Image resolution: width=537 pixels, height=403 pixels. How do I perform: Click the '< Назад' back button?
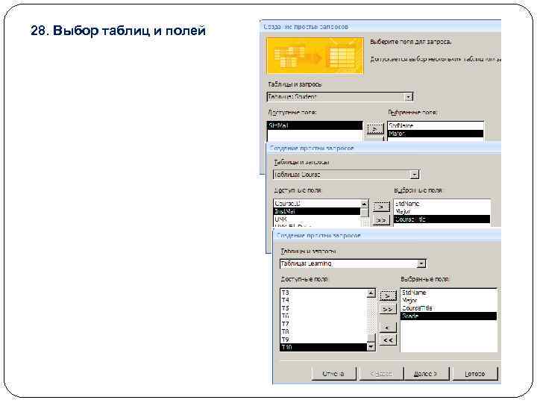381,374
